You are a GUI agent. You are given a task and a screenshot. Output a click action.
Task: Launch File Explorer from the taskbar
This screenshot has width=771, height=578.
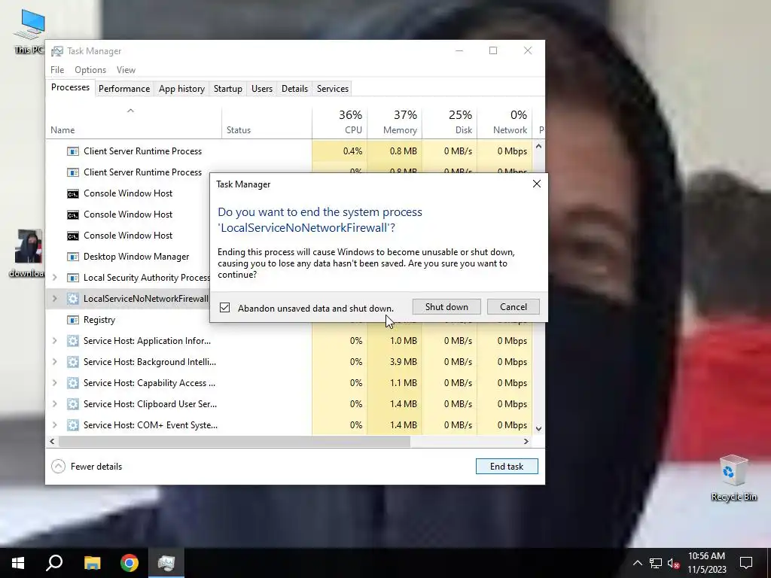pos(92,563)
